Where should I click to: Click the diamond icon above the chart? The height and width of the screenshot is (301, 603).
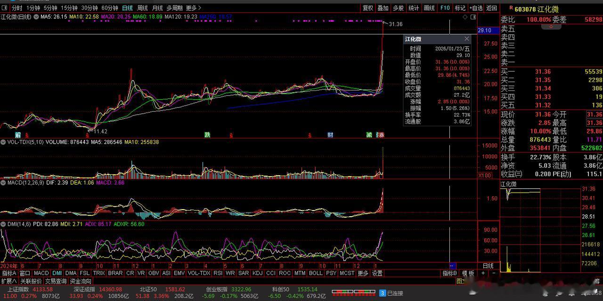pyautogui.click(x=465, y=17)
